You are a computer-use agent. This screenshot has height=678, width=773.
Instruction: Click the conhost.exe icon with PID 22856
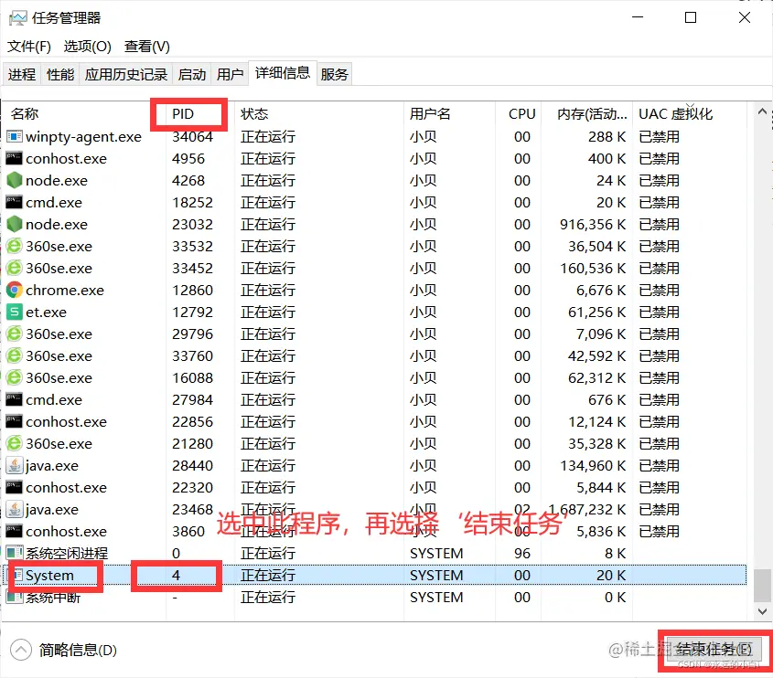(x=15, y=421)
